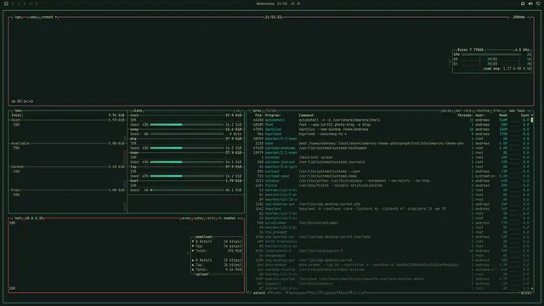Image resolution: width=544 pixels, height=306 pixels.
Task: Click the rightmost system tray icon
Action: click(x=538, y=3)
